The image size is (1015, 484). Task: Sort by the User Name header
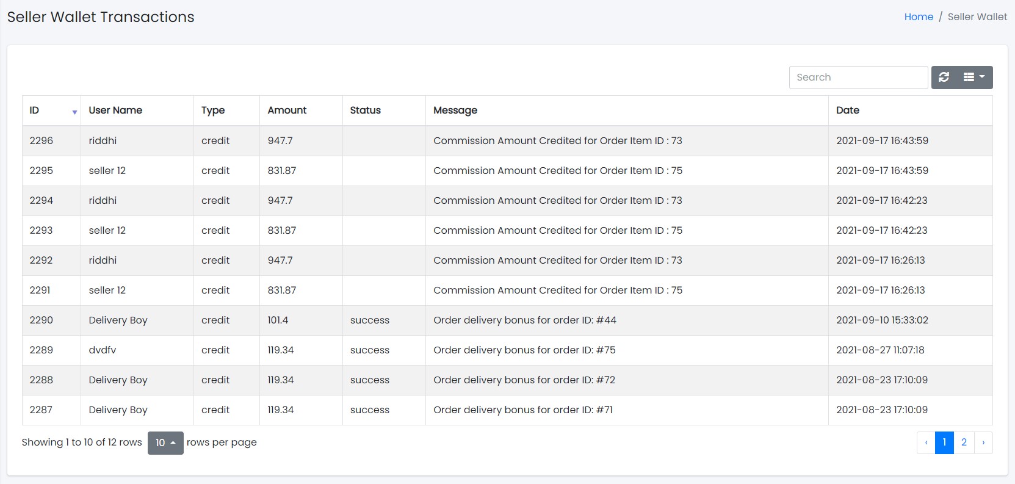click(115, 110)
